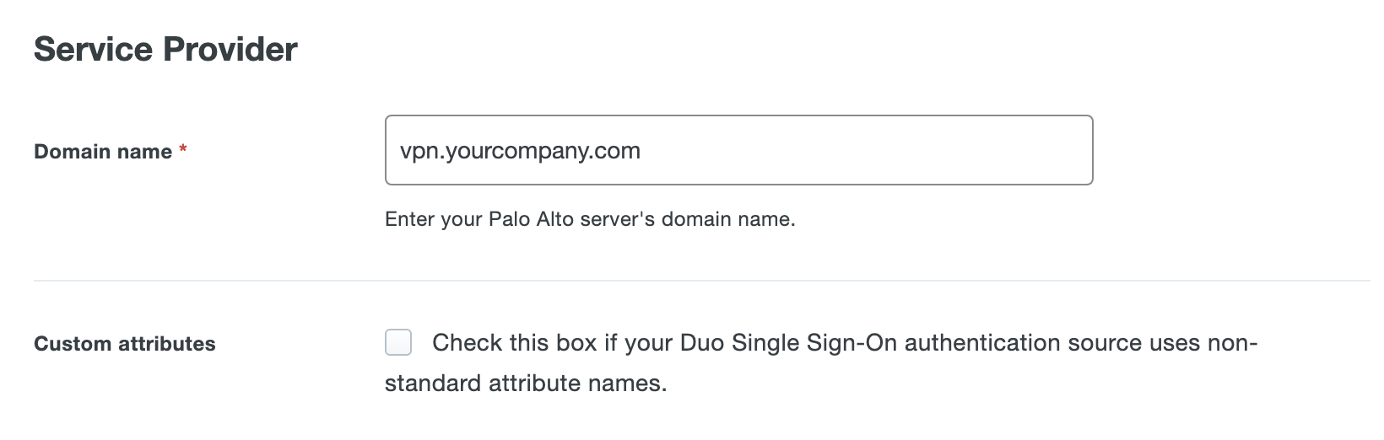Check the Custom attributes checkbox
Screen dimensions: 1384x440
click(x=398, y=343)
